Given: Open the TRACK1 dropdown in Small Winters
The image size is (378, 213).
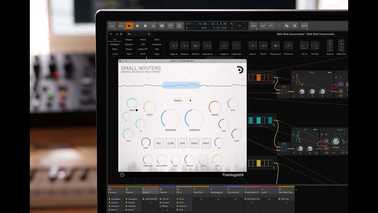Looking at the screenshot, I should (182, 101).
